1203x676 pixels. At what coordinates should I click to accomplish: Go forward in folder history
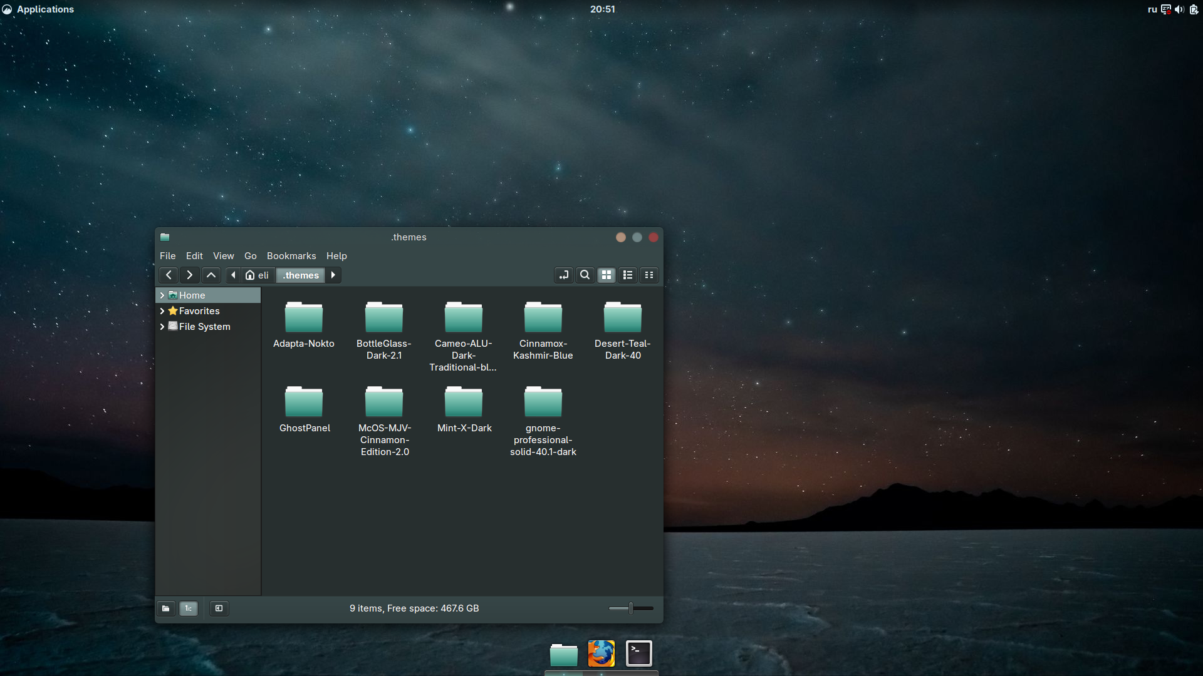(189, 275)
